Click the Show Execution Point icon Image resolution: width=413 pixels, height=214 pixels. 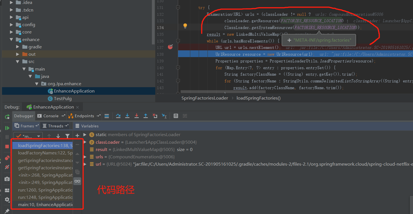107,116
